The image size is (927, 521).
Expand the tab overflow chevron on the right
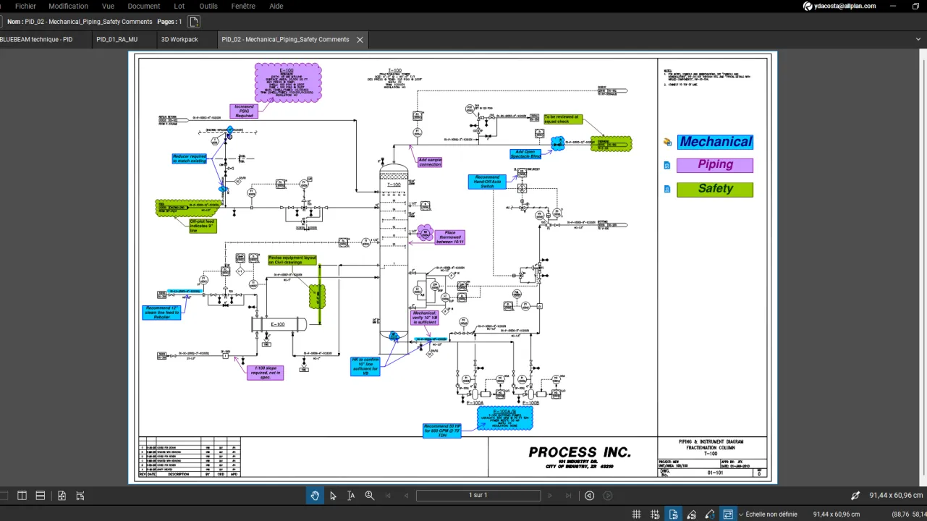point(918,39)
